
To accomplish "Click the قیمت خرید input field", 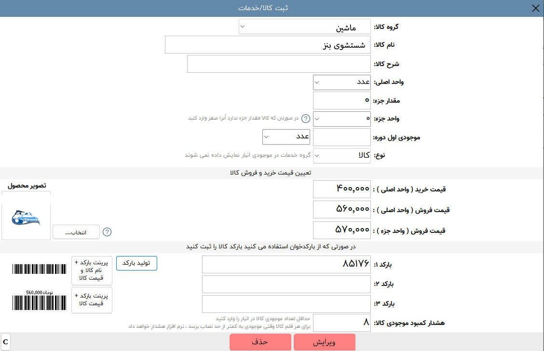I will 342,189.
